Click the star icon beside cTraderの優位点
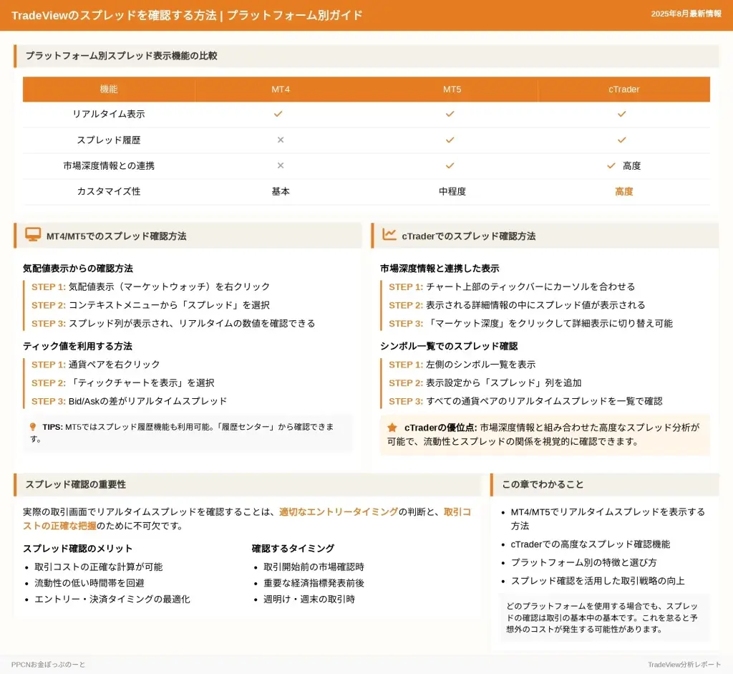The height and width of the screenshot is (674, 733). click(392, 427)
